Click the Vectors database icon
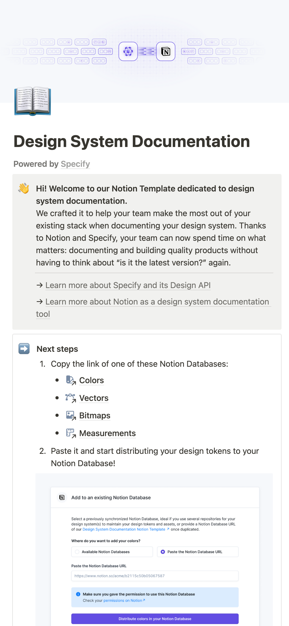The width and height of the screenshot is (289, 626). [x=71, y=398]
